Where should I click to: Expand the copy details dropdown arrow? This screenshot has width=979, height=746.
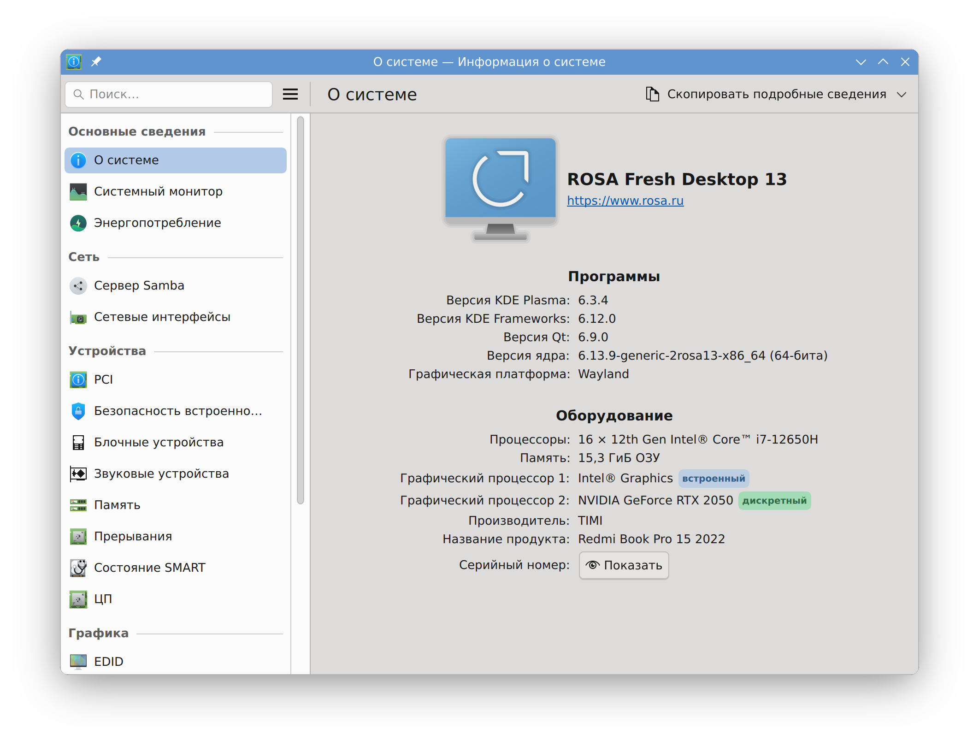[902, 95]
